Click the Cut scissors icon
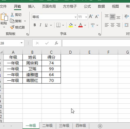The image size is (130, 129). [x=12, y=15]
